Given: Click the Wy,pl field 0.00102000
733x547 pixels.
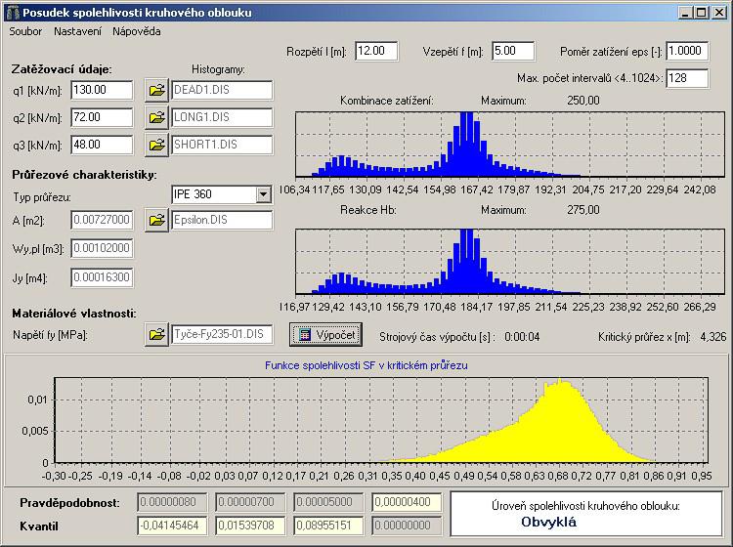Looking at the screenshot, I should pyautogui.click(x=102, y=248).
